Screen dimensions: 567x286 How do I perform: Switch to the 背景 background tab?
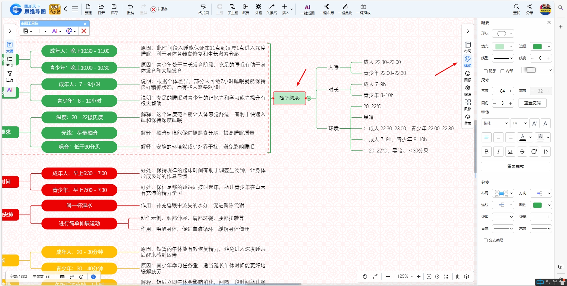pos(468,119)
